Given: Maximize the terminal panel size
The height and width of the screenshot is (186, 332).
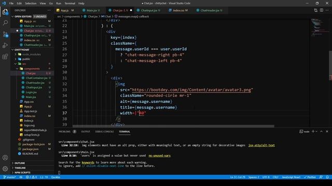Looking at the screenshot, I should click(x=321, y=131).
